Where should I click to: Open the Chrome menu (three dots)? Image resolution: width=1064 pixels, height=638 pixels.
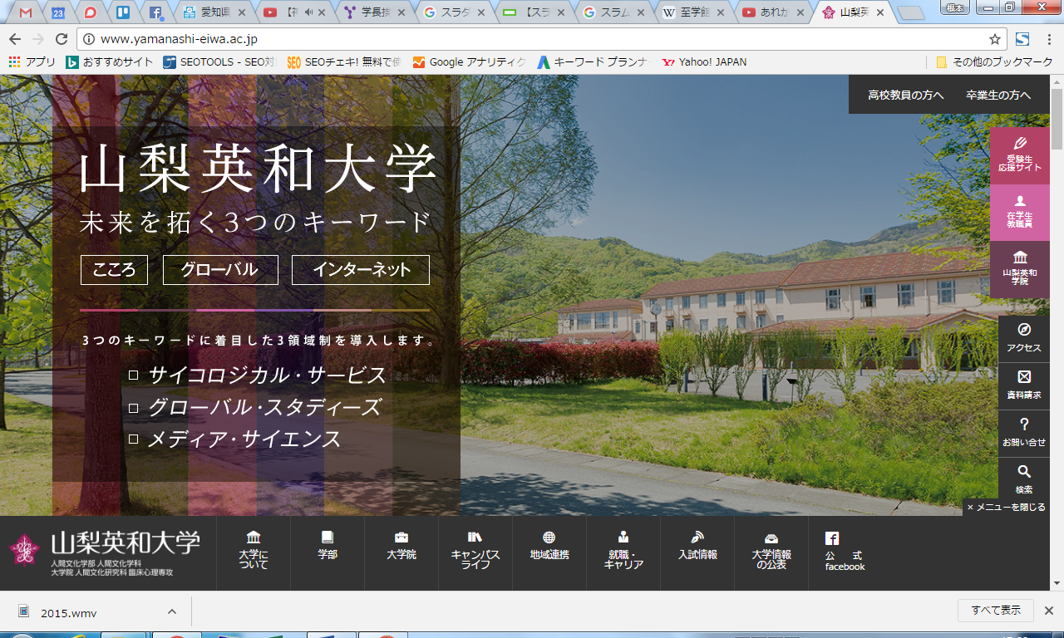pos(1048,39)
